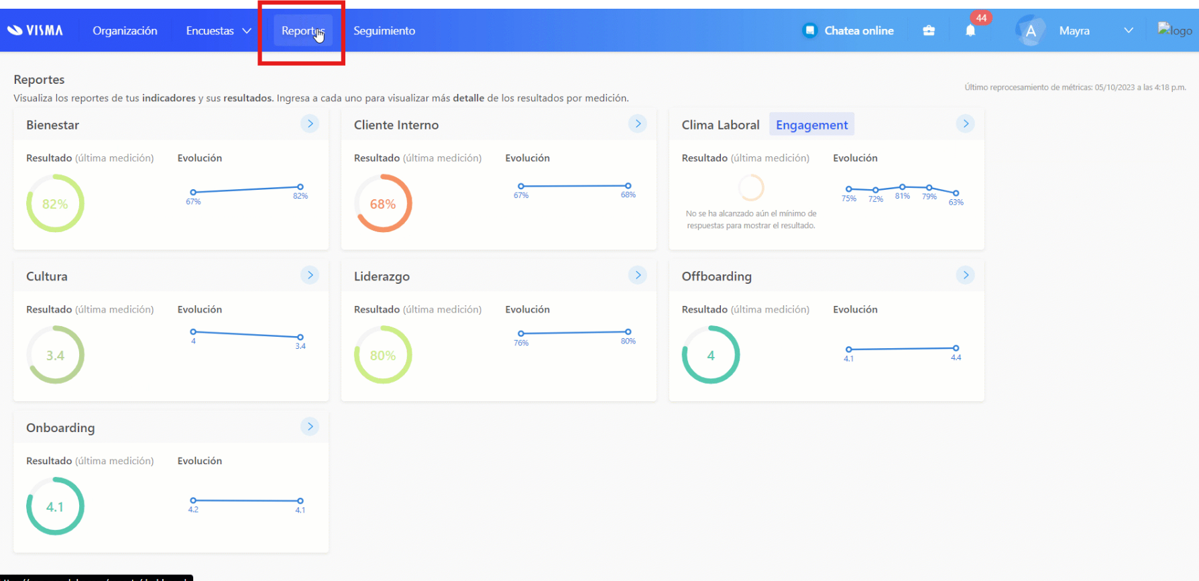This screenshot has height=581, width=1199.
Task: Click Clima Laboral loading result circle
Action: (x=751, y=188)
